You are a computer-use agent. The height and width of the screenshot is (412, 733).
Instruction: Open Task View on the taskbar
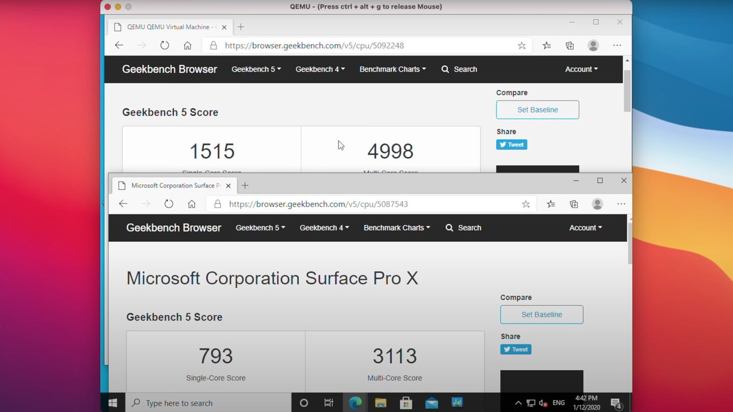pos(329,403)
